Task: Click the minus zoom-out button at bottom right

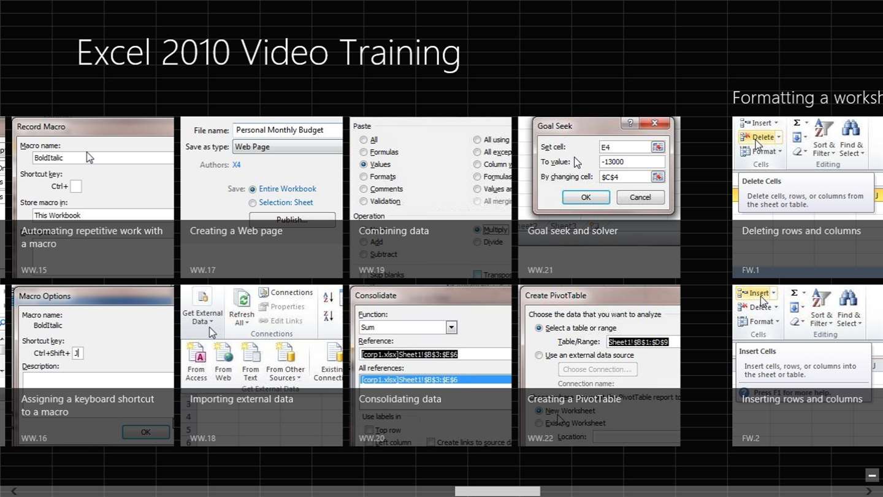Action: (x=872, y=475)
